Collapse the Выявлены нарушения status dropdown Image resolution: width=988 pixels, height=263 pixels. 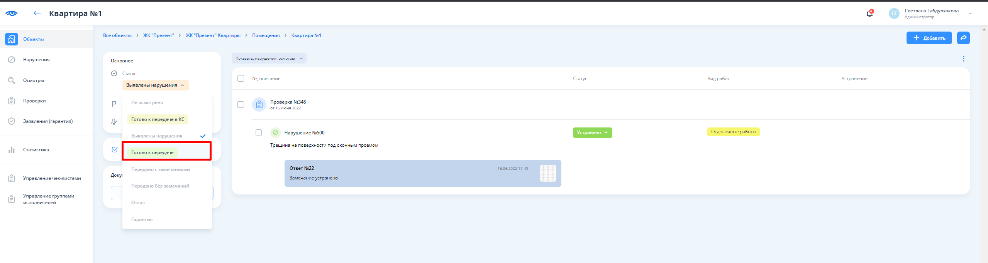pos(155,85)
